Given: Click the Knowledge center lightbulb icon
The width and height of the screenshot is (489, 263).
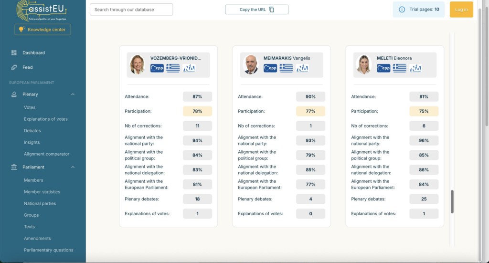Looking at the screenshot, I should point(21,30).
